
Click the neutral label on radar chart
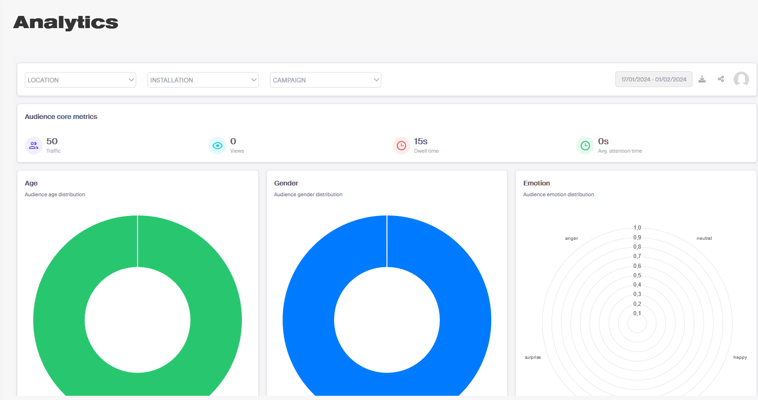704,238
